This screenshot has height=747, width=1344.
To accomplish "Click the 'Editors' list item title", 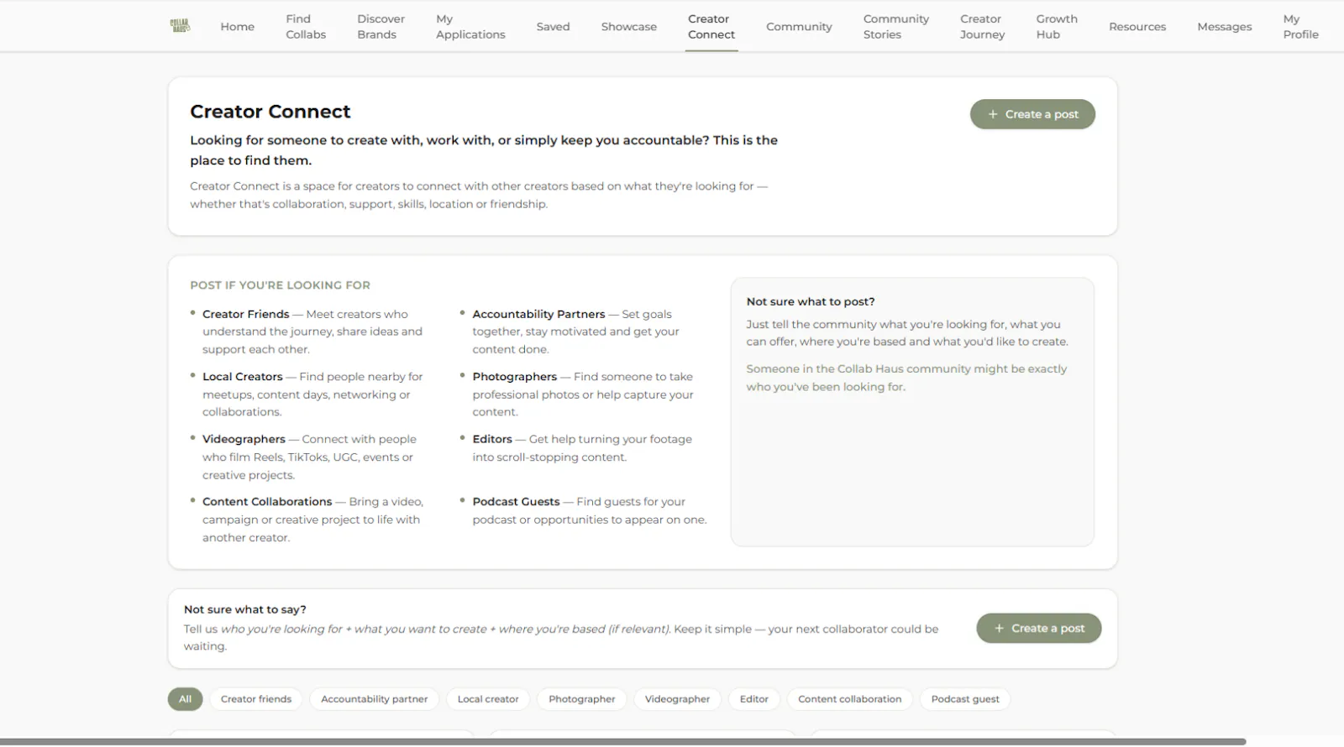I will pos(492,439).
